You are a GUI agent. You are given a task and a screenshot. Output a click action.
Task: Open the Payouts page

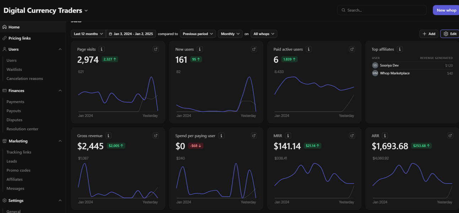point(14,111)
